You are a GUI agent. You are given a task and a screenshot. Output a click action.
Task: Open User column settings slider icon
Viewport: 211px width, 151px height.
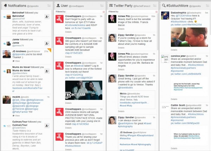point(102,6)
